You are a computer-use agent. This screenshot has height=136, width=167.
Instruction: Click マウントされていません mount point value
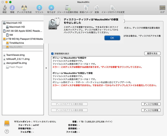(45, 122)
